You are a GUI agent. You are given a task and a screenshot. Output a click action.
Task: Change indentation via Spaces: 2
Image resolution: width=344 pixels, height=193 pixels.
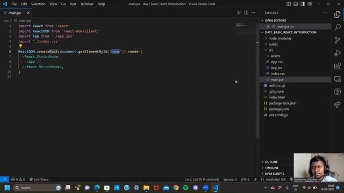(x=230, y=180)
